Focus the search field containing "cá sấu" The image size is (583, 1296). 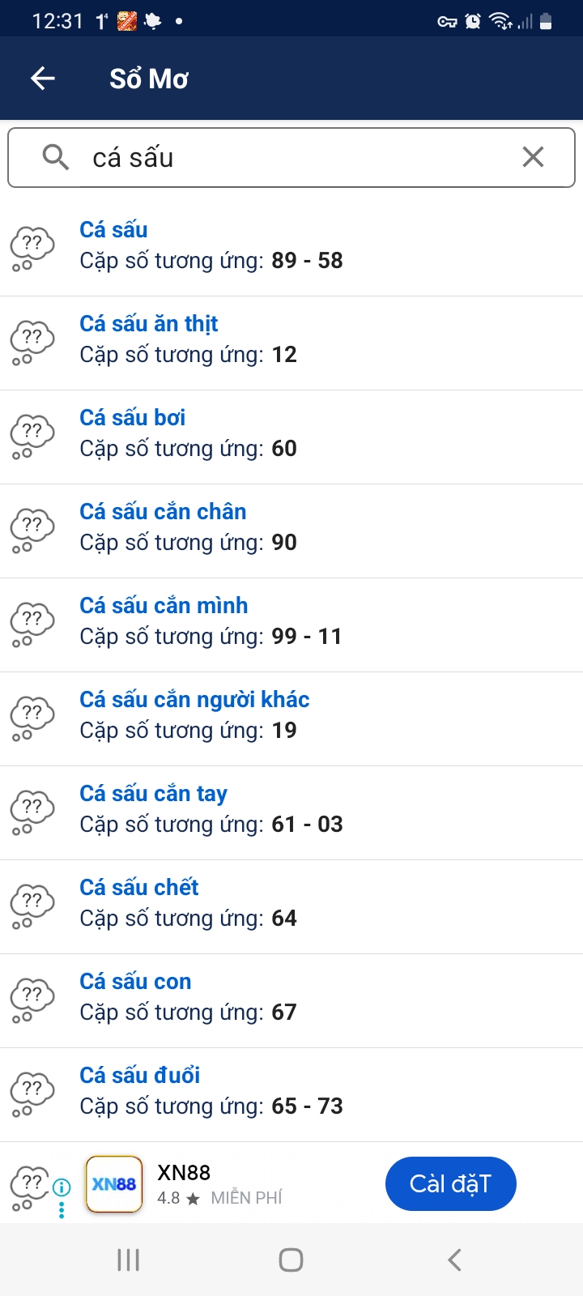click(x=291, y=157)
